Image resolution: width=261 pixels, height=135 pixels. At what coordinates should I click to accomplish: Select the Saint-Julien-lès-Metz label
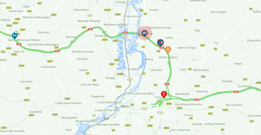[x=140, y=94]
